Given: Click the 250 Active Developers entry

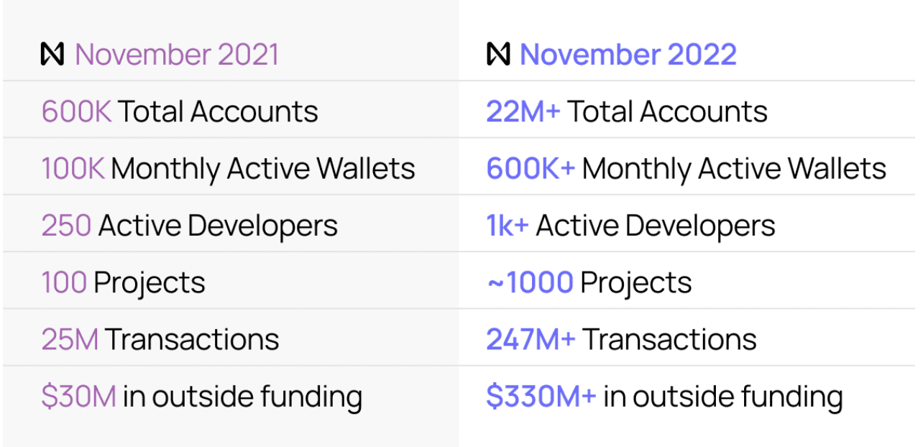Looking at the screenshot, I should [x=189, y=226].
